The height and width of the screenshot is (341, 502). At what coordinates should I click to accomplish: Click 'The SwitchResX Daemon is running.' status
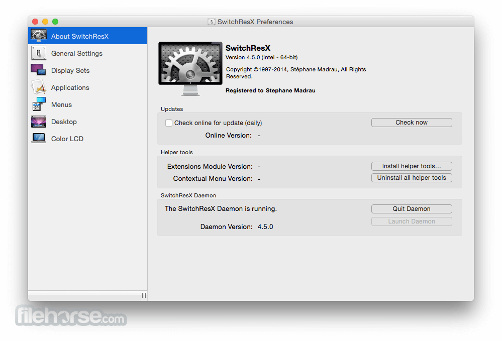pos(221,208)
